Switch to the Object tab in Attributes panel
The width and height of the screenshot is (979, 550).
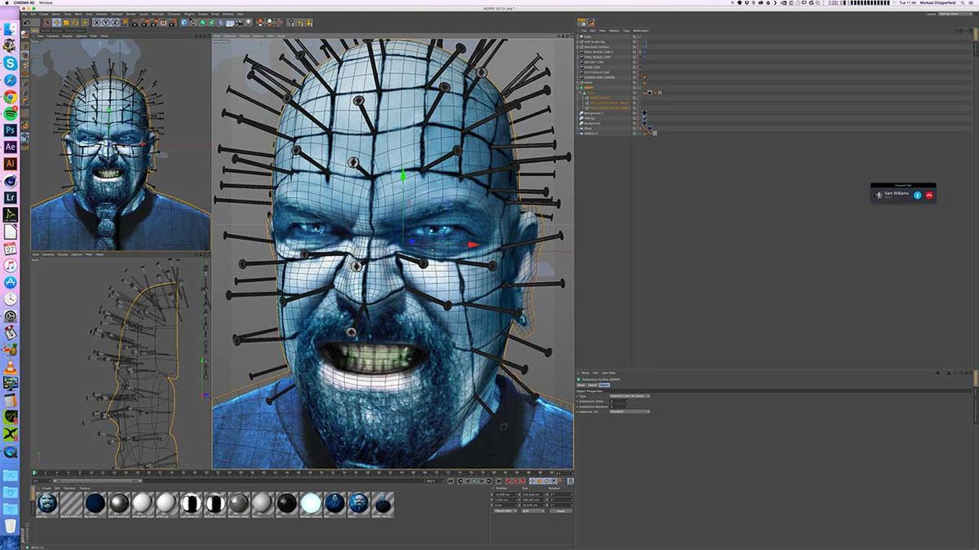coord(605,385)
